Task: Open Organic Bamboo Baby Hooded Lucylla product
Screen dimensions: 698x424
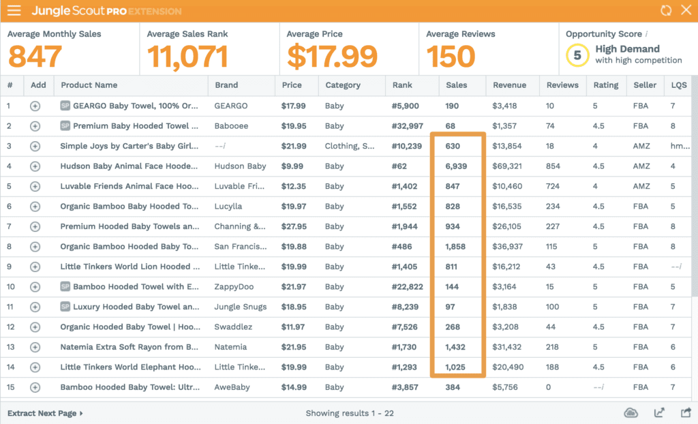Action: pyautogui.click(x=130, y=207)
